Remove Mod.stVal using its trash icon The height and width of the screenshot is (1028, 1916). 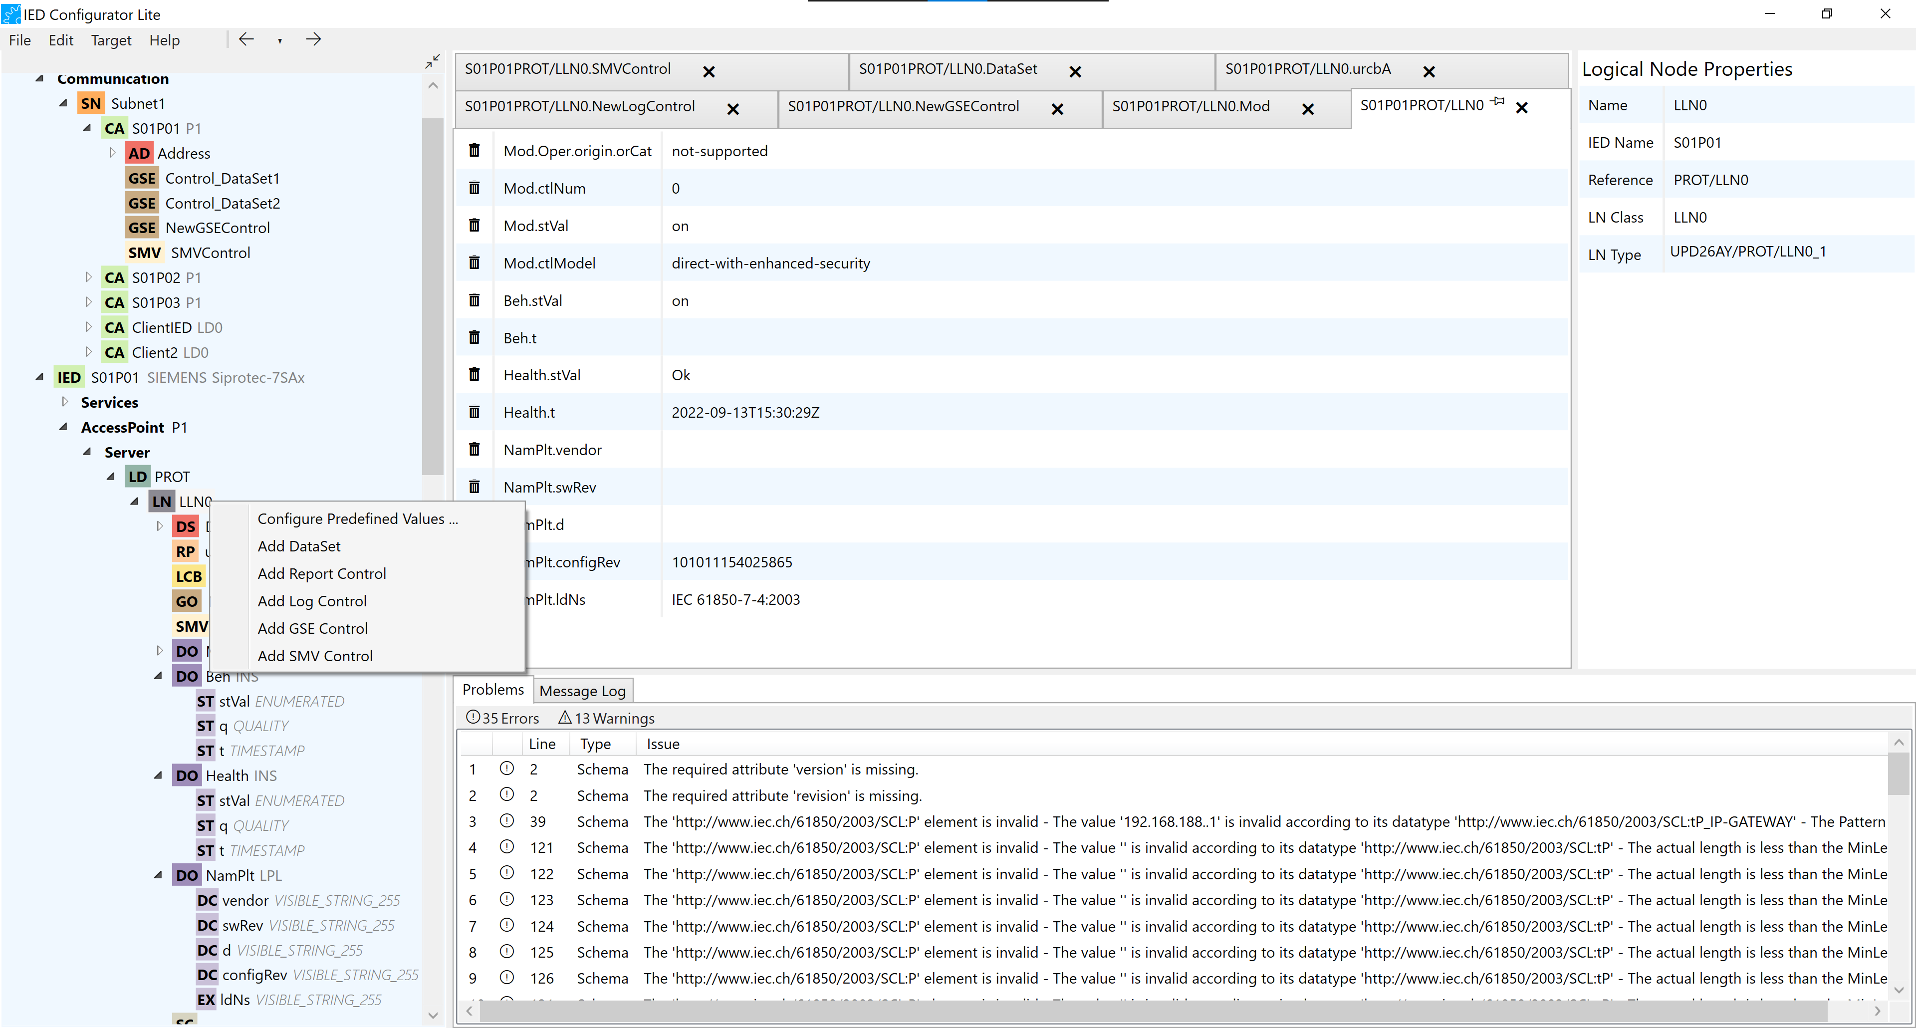[474, 226]
